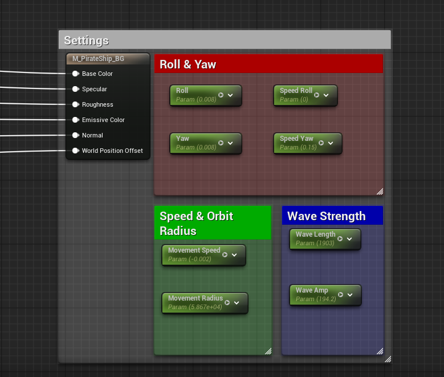Select the red Roll & Yaw comment header
The image size is (444, 377).
pyautogui.click(x=268, y=64)
